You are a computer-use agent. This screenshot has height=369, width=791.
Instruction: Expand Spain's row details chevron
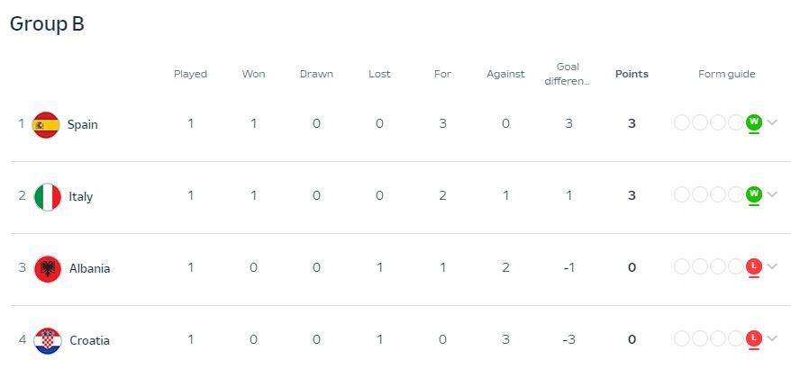coord(772,122)
